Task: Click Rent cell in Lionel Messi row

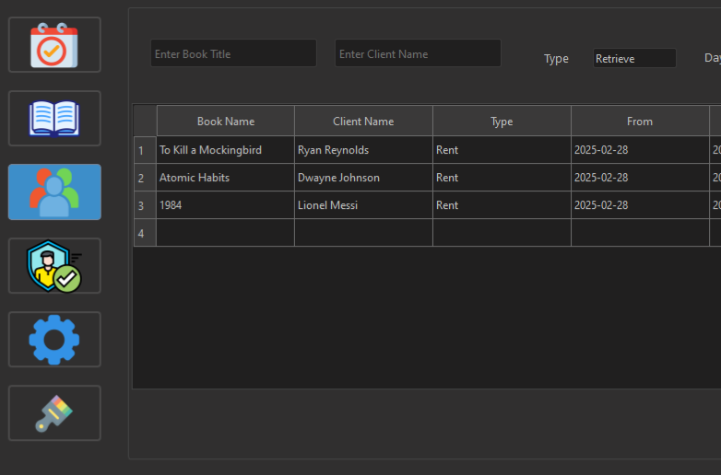Action: tap(502, 205)
